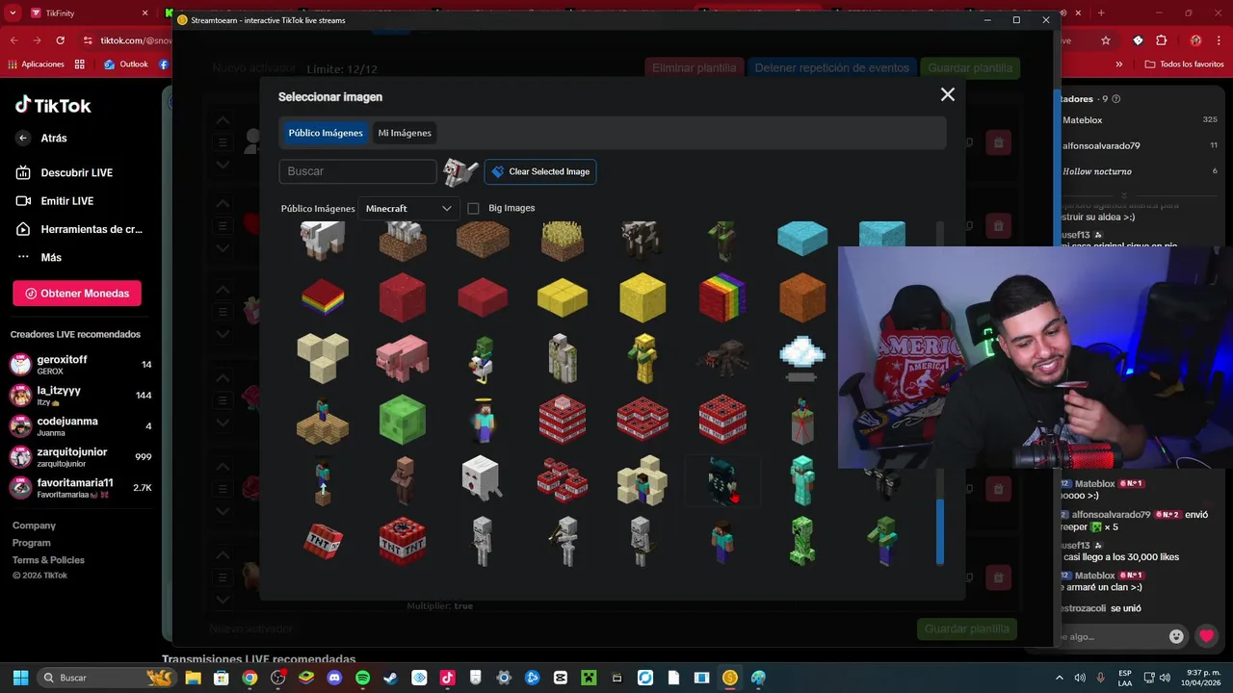Open the Minecraft image category dropdown
1233x693 pixels.
click(x=408, y=208)
